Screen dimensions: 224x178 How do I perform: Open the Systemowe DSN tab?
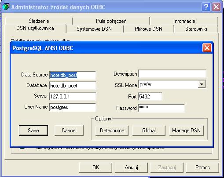pos(94,29)
